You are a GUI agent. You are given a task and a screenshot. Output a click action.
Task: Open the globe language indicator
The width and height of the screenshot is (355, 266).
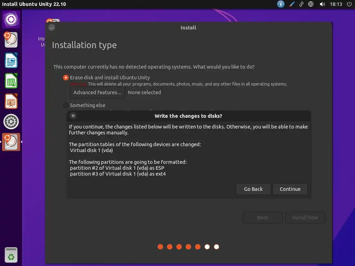click(311, 4)
